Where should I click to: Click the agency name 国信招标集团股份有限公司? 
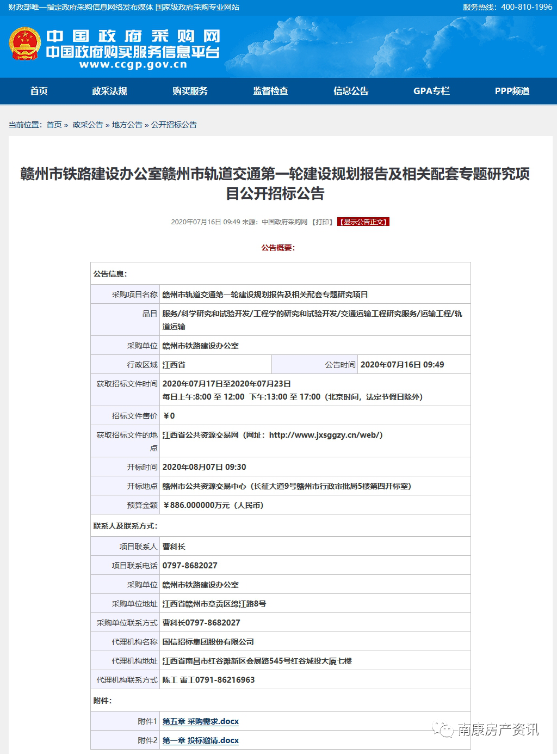[x=208, y=642]
